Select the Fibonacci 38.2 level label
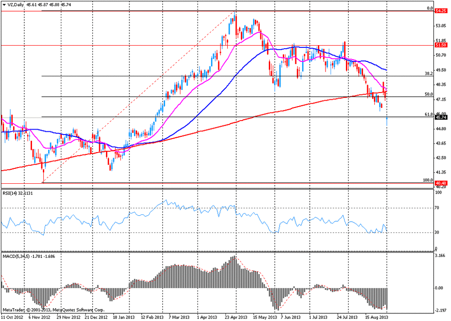 coord(429,74)
